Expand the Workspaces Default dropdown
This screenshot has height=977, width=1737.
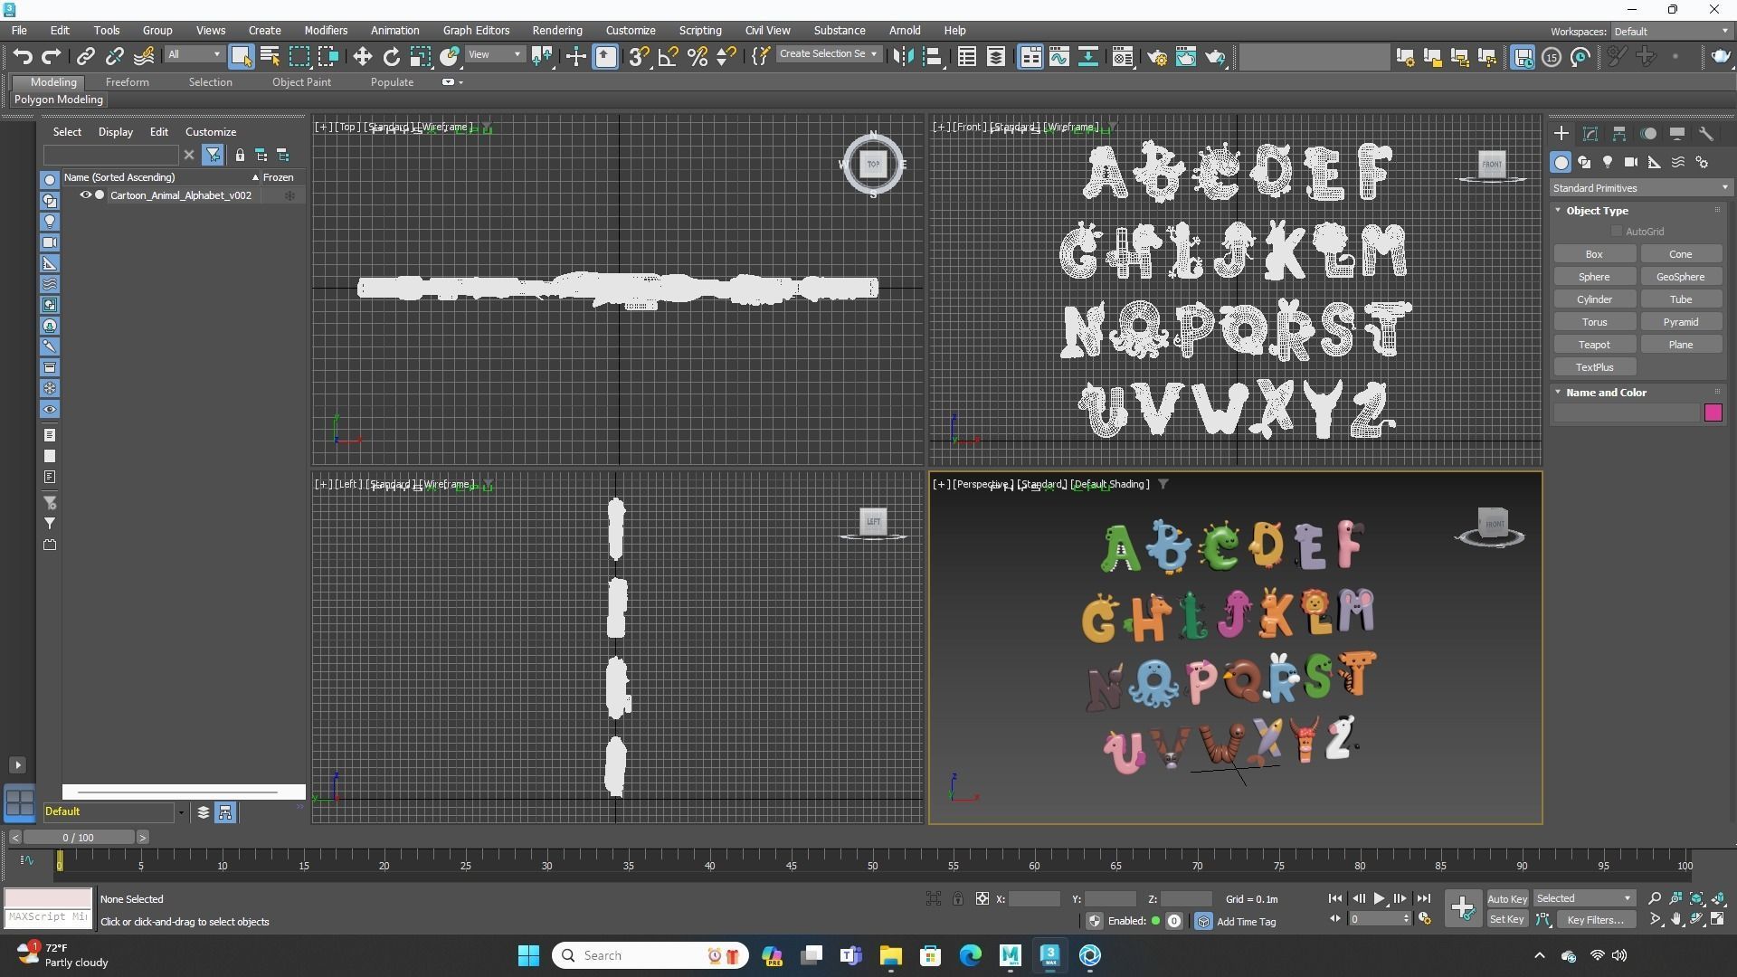tap(1671, 31)
